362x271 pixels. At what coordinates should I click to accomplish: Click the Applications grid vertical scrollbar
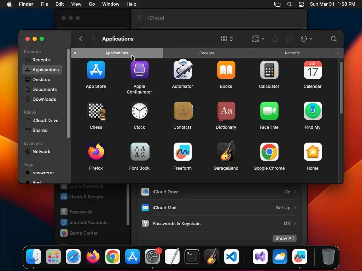[341, 88]
